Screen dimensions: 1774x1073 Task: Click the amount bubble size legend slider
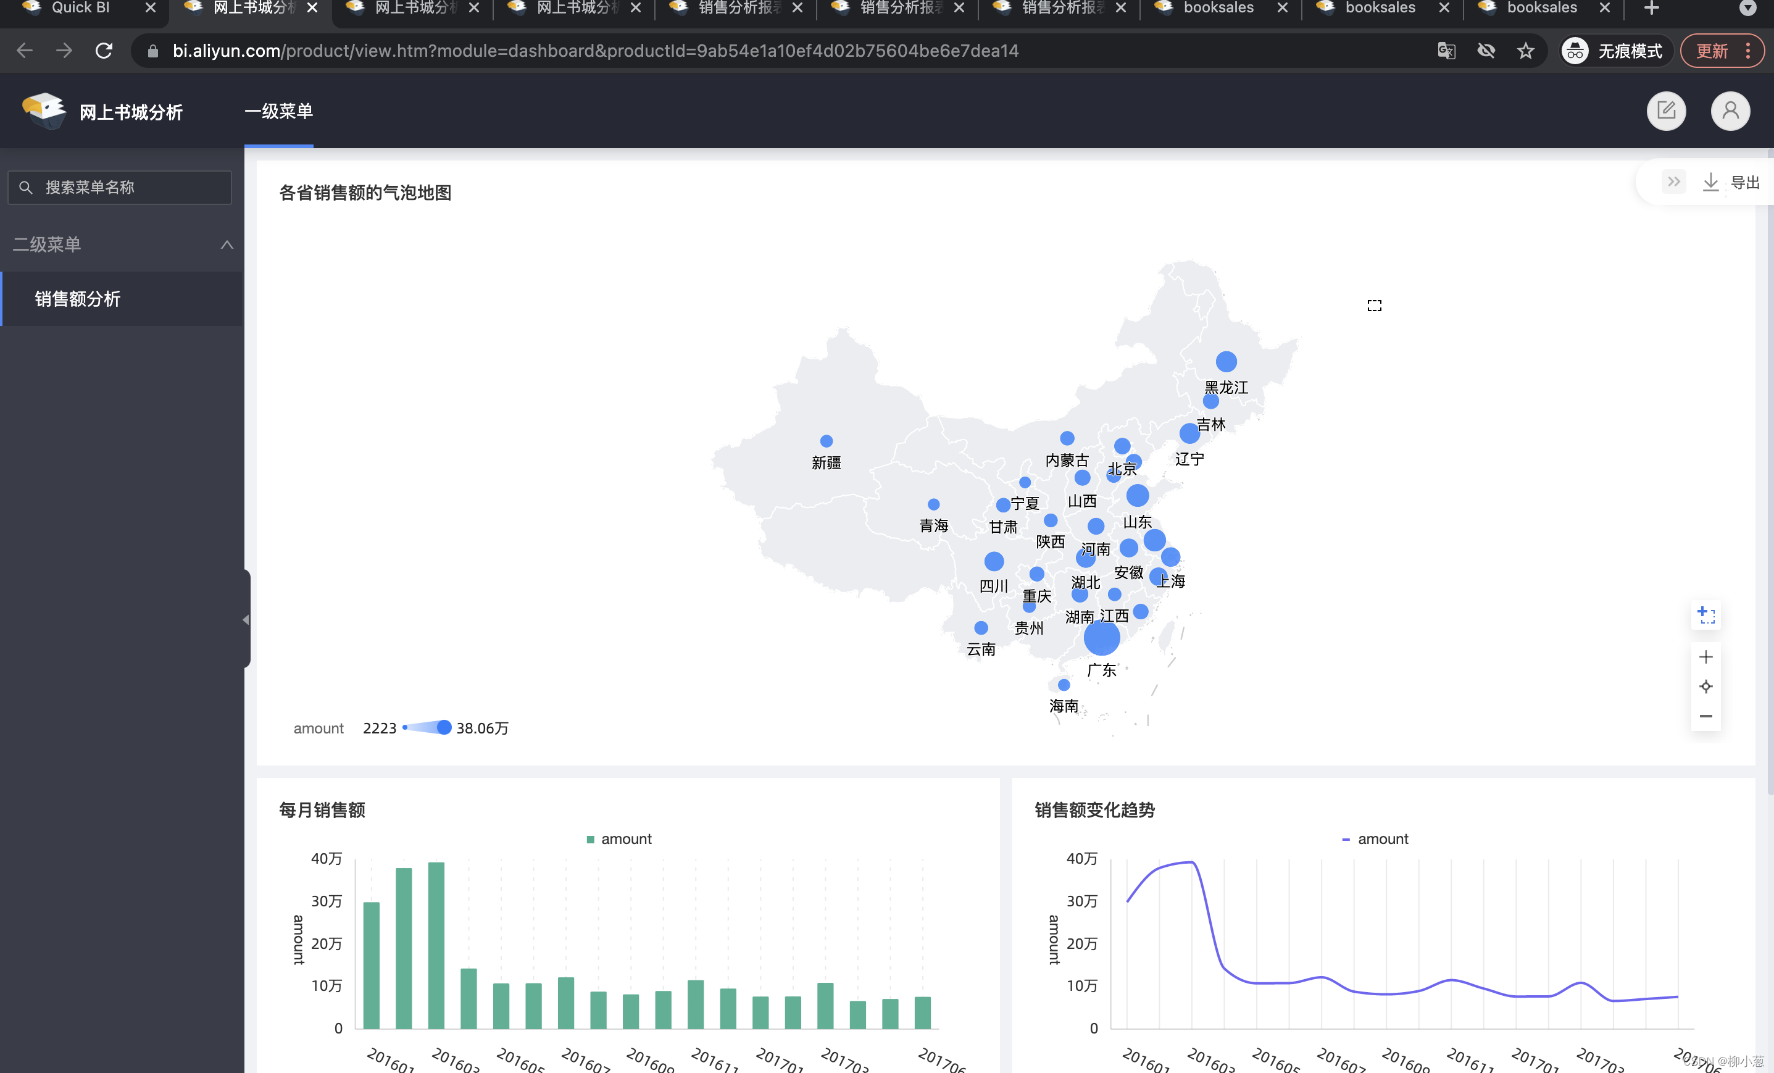[x=427, y=727]
